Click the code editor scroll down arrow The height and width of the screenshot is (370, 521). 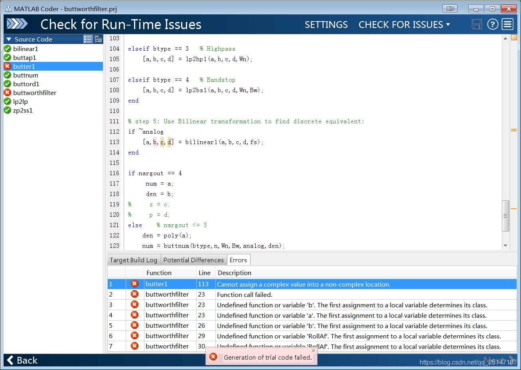(505, 246)
